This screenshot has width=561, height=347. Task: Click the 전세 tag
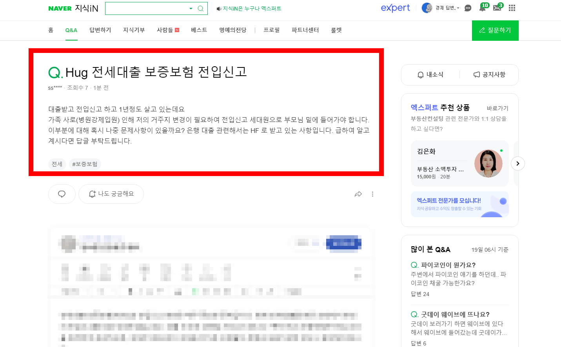click(x=57, y=164)
